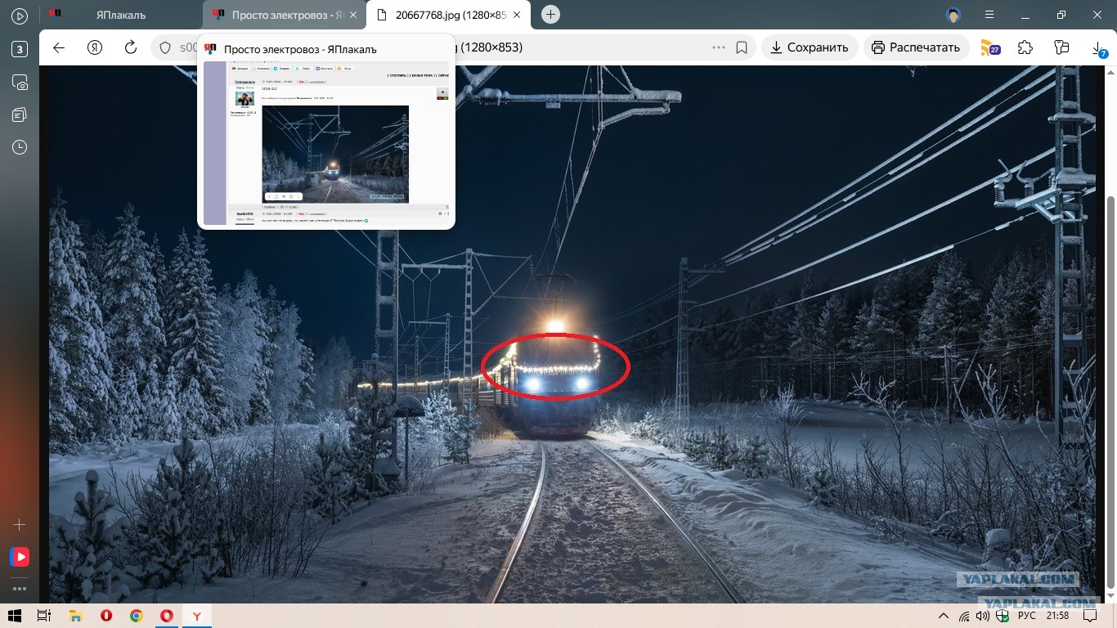Viewport: 1117px width, 628px height.
Task: Open the extensions puzzle menu
Action: tap(1025, 47)
